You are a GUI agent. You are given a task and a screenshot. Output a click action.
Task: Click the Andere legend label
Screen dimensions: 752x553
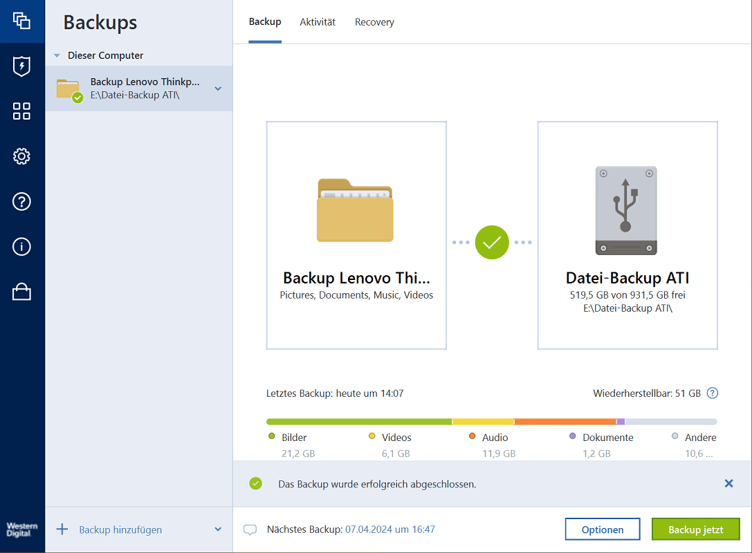click(700, 438)
